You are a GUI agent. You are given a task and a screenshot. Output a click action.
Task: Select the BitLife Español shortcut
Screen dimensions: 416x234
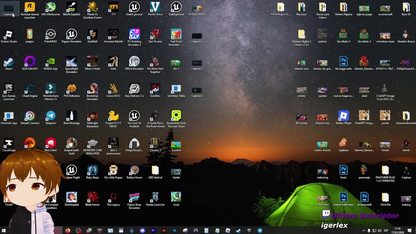[x=71, y=9]
